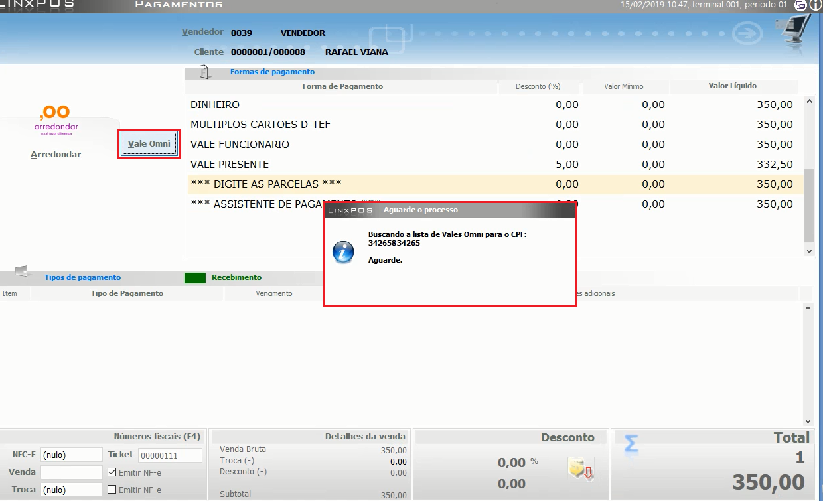Click the info icon in the title bar
The height and width of the screenshot is (501, 823).
(x=816, y=5)
